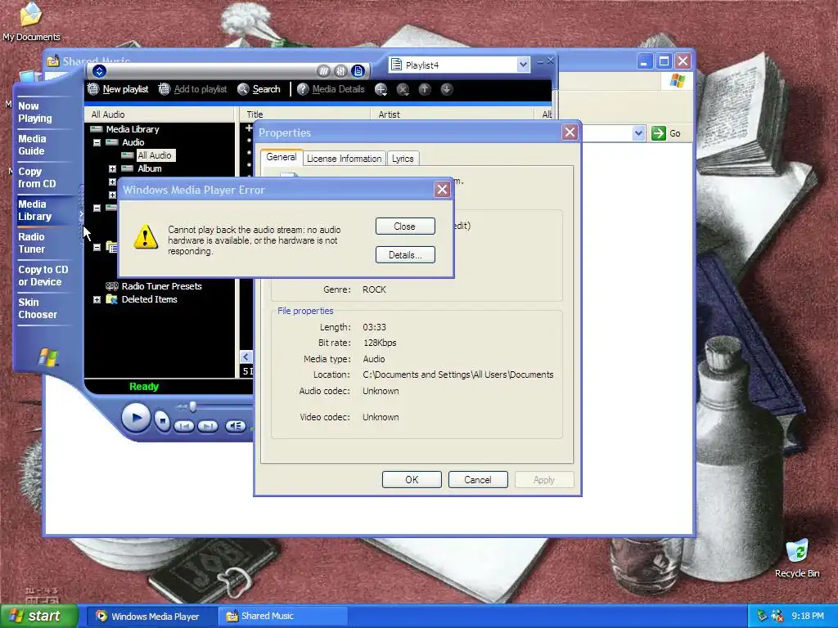Click the round X Delete toolbar icon
The height and width of the screenshot is (628, 838).
403,90
